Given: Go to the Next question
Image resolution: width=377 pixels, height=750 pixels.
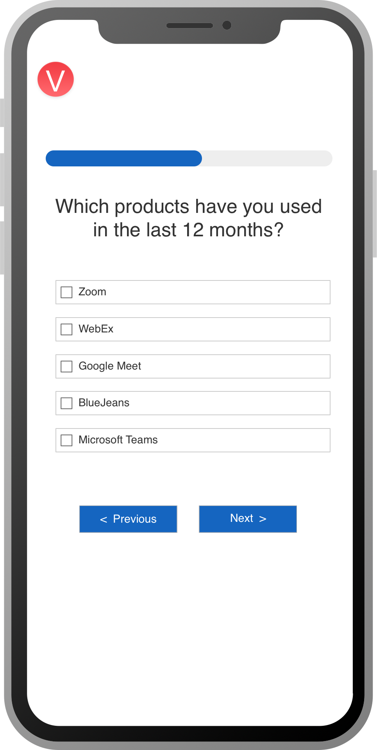Looking at the screenshot, I should pyautogui.click(x=248, y=519).
